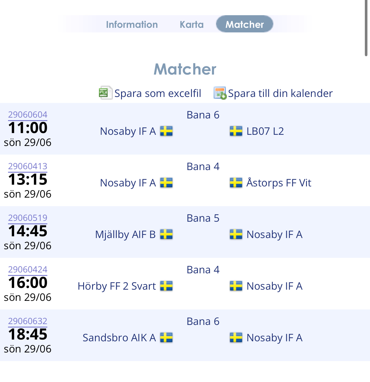Select the Matcher tab

245,24
